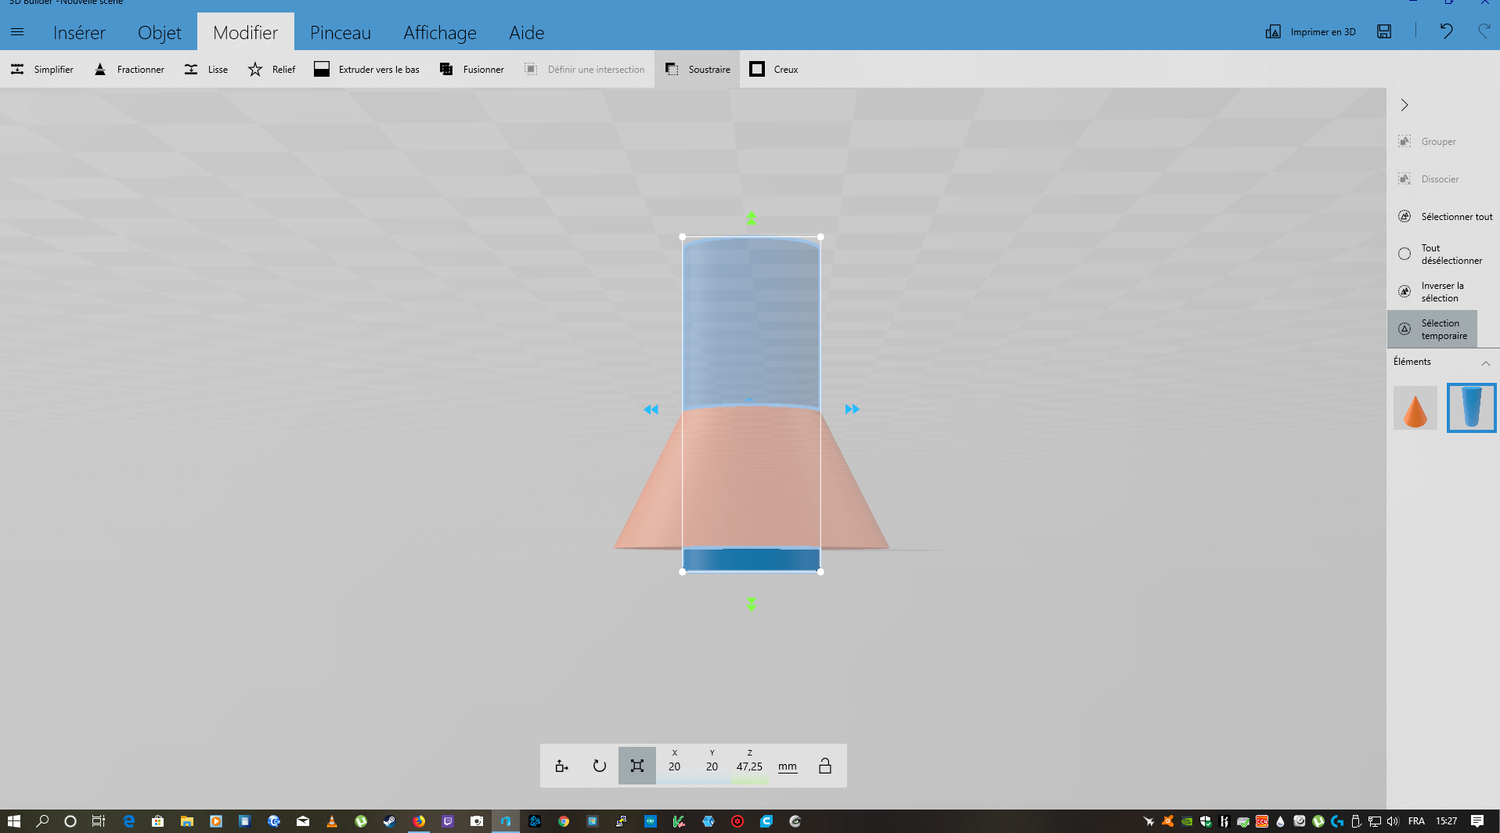
Task: Collapse the Éléments section
Action: click(x=1485, y=362)
